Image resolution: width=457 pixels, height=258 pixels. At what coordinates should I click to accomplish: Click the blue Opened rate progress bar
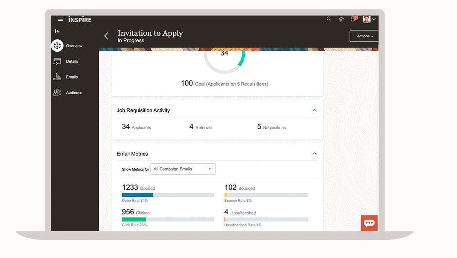(x=138, y=195)
